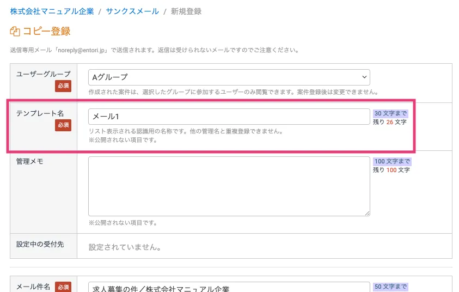The width and height of the screenshot is (459, 292).
Task: Click the copy icon beside コピー登録 heading
Action: coord(15,32)
